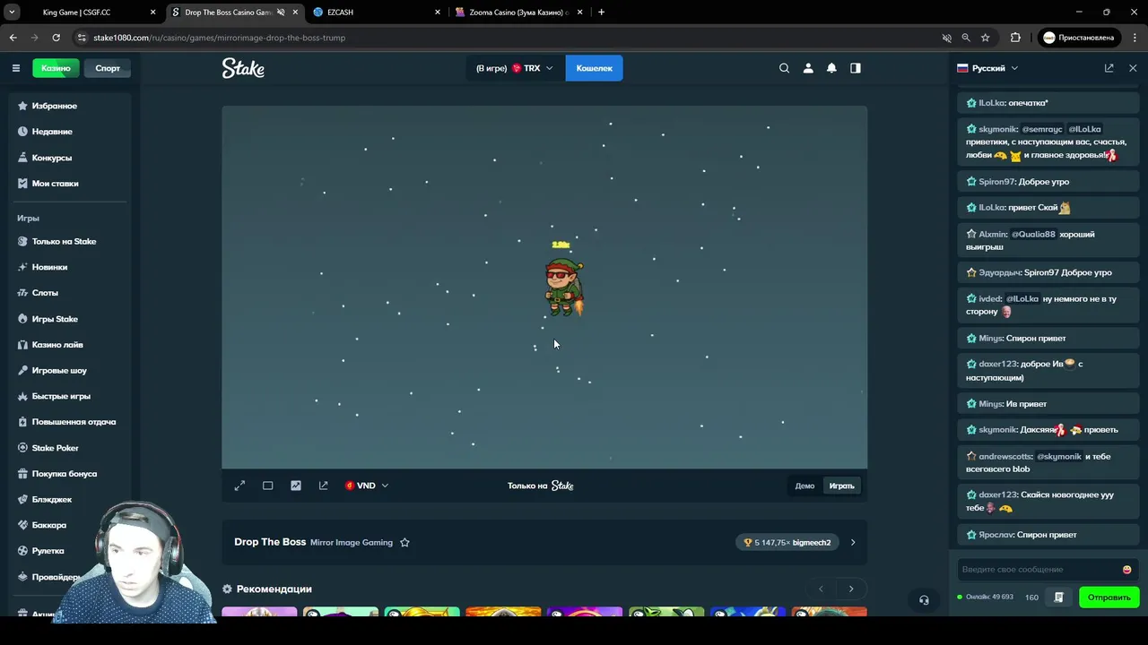1148x645 pixels.
Task: Select Играть real-play mode toggle
Action: click(x=841, y=486)
